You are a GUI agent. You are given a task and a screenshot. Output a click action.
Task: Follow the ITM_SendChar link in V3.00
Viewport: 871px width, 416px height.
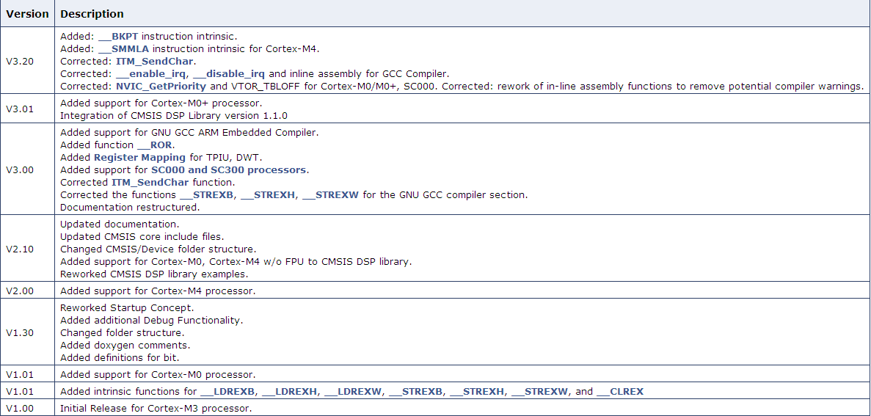pyautogui.click(x=150, y=182)
